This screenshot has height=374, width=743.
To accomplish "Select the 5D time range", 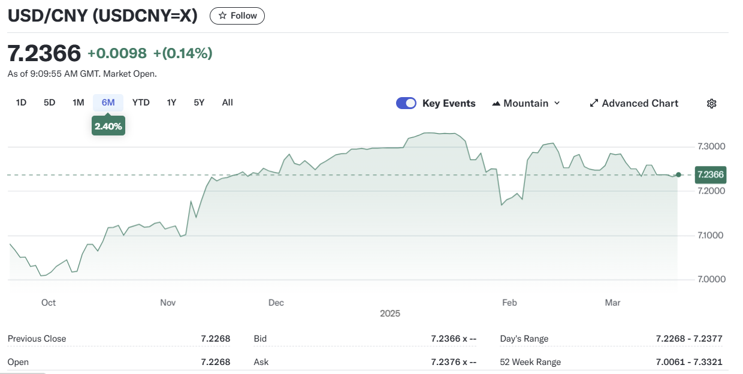I will click(x=49, y=102).
